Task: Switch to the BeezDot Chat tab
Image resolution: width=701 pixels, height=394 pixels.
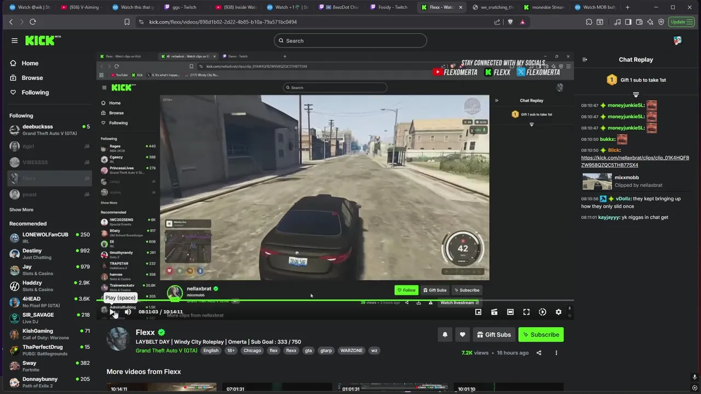Action: pyautogui.click(x=338, y=7)
